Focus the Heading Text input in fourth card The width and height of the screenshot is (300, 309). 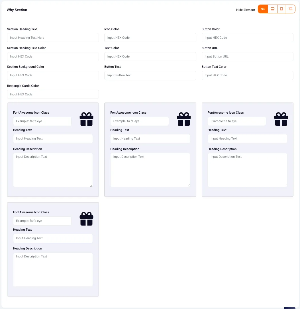(x=53, y=238)
